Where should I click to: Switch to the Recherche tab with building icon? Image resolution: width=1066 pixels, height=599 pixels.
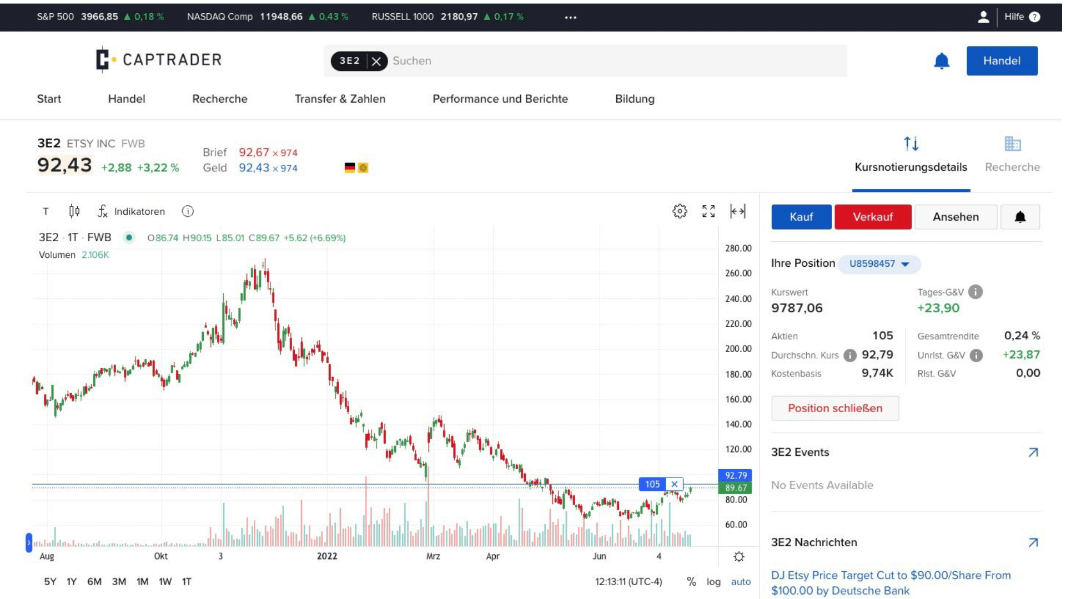(1012, 155)
